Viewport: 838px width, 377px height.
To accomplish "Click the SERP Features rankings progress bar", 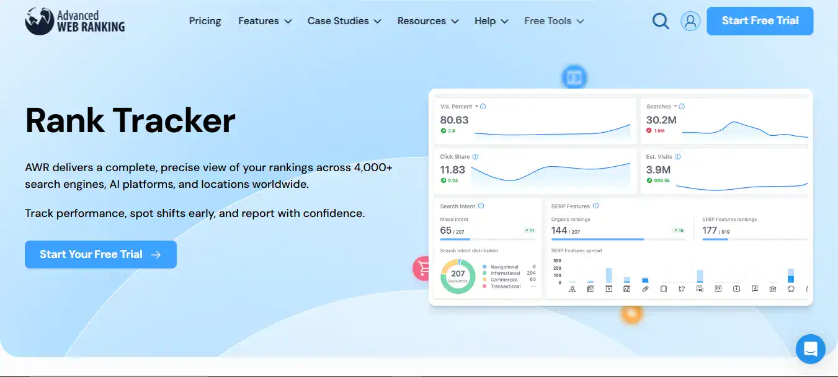I will (755, 239).
